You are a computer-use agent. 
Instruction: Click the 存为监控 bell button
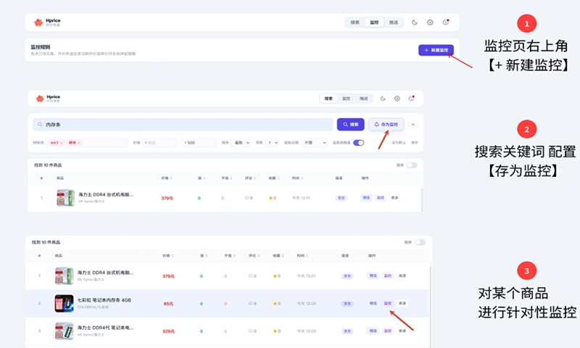[x=386, y=125]
